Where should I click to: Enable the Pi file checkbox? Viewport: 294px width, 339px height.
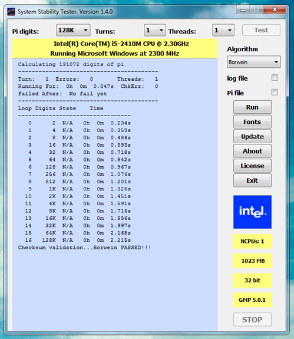[x=275, y=93]
